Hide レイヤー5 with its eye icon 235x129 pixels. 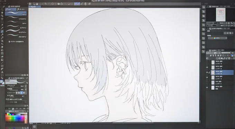207,72
